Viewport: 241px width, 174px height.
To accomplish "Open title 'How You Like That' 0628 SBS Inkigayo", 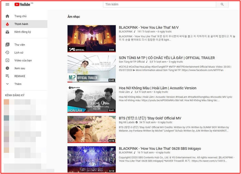I will 160,148.
